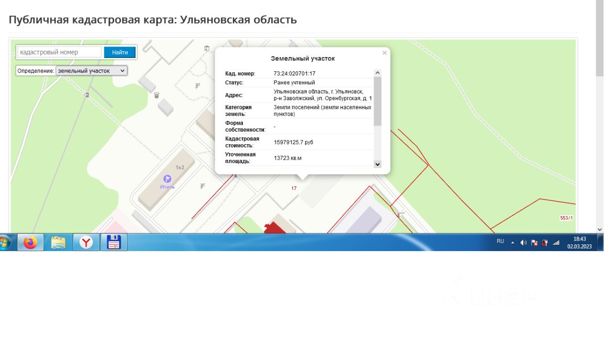Click the popup scrollbar down arrow
Viewport: 613px width, 345px height.
click(x=377, y=164)
